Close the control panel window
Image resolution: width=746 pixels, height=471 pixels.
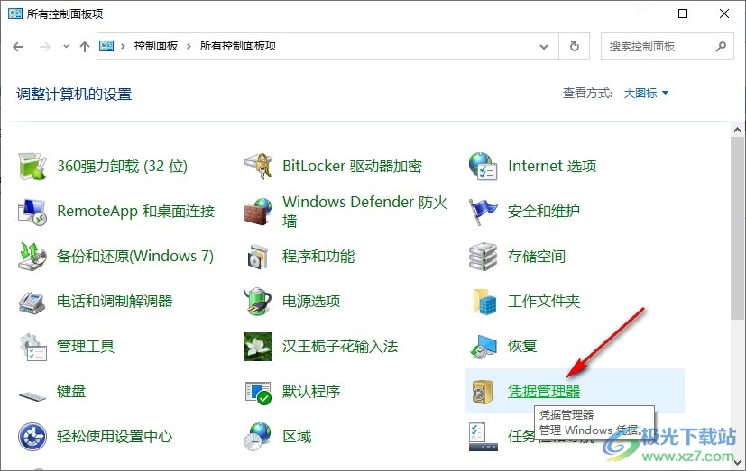(x=724, y=14)
